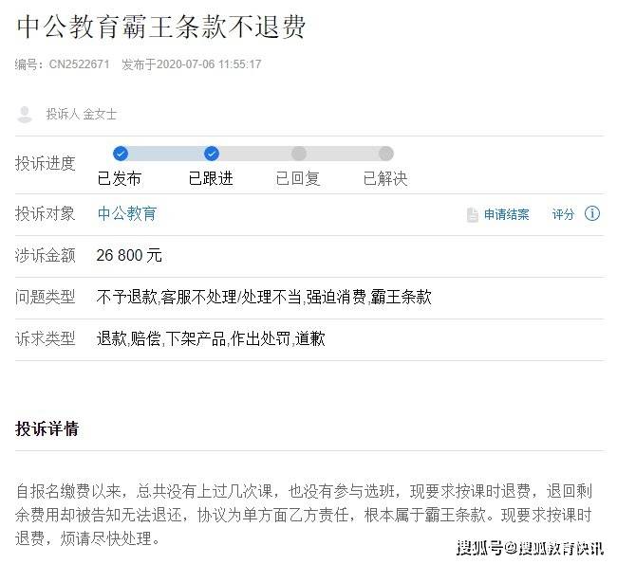
Task: Click the 投诉详情 section heading
Action: [x=47, y=428]
